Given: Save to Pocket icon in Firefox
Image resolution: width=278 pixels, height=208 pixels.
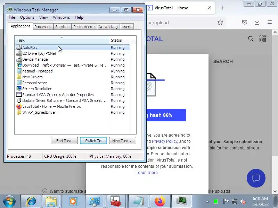Looking at the screenshot, I should click(x=245, y=22).
